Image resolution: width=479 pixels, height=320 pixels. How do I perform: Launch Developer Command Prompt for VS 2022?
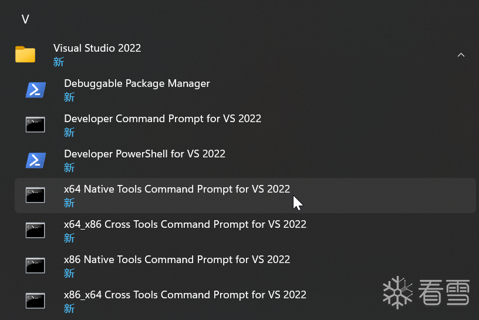pos(163,119)
